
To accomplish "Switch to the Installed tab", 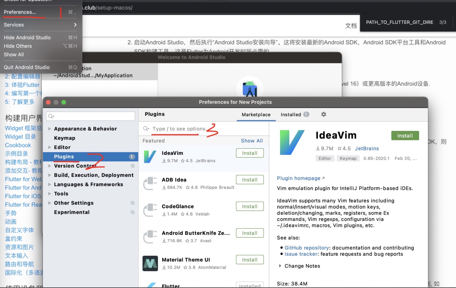I will (x=295, y=115).
